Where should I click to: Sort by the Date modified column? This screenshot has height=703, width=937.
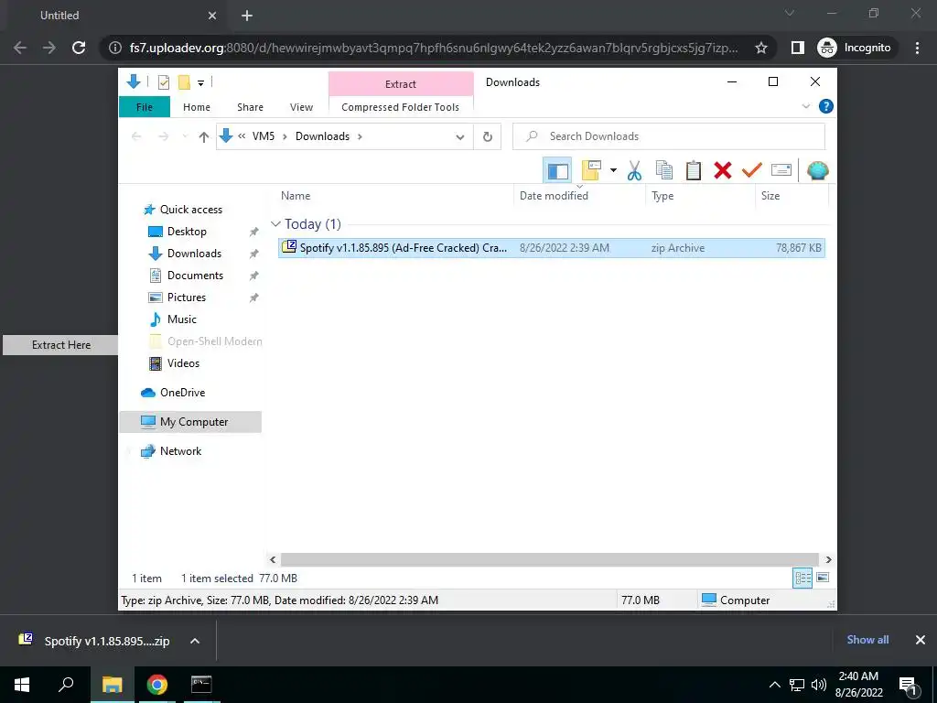point(554,196)
